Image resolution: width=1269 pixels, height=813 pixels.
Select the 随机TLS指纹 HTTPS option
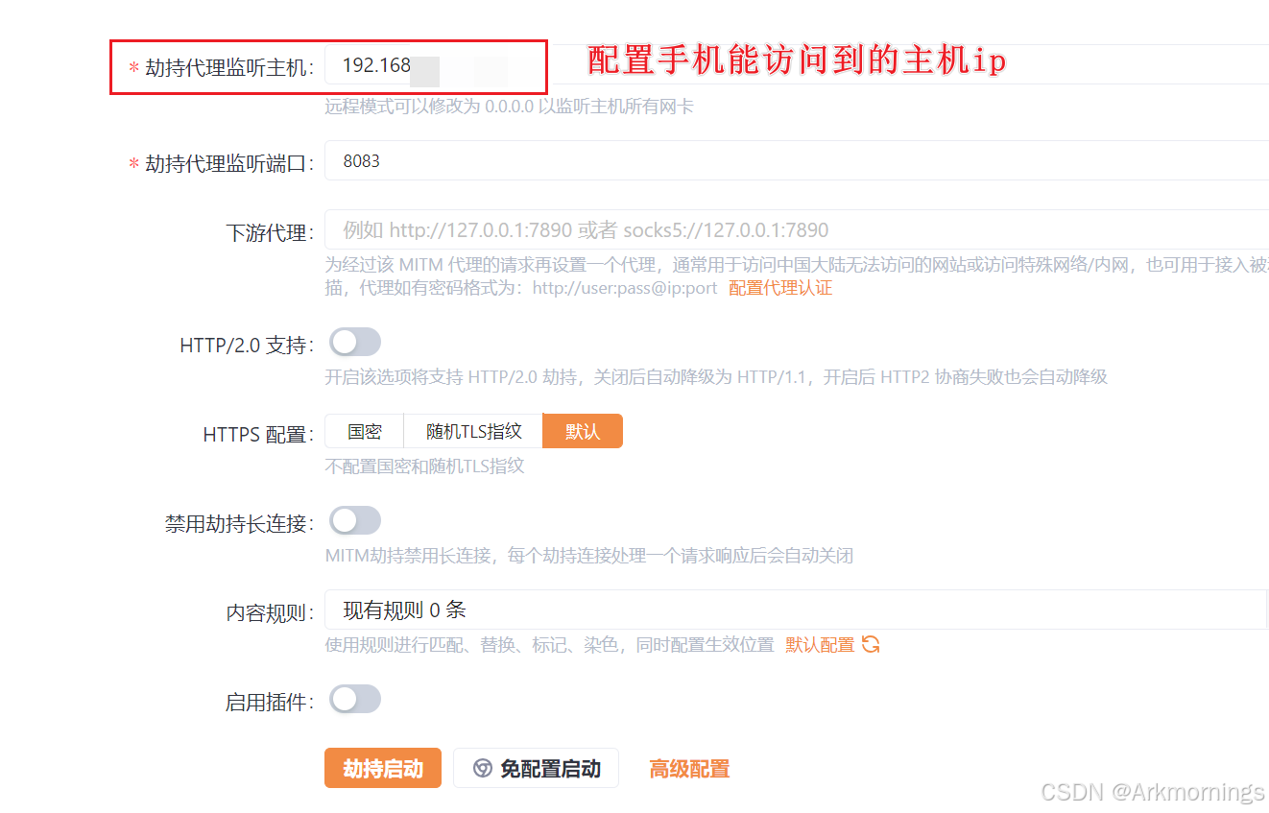tap(472, 431)
